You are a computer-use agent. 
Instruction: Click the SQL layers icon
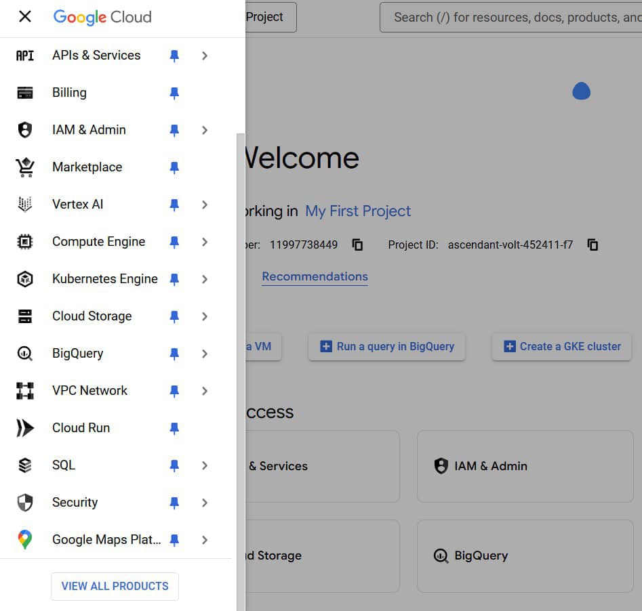coord(25,465)
